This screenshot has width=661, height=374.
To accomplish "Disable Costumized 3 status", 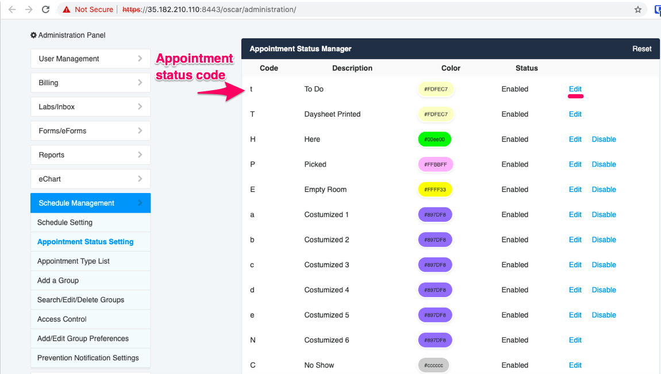I will 604,265.
